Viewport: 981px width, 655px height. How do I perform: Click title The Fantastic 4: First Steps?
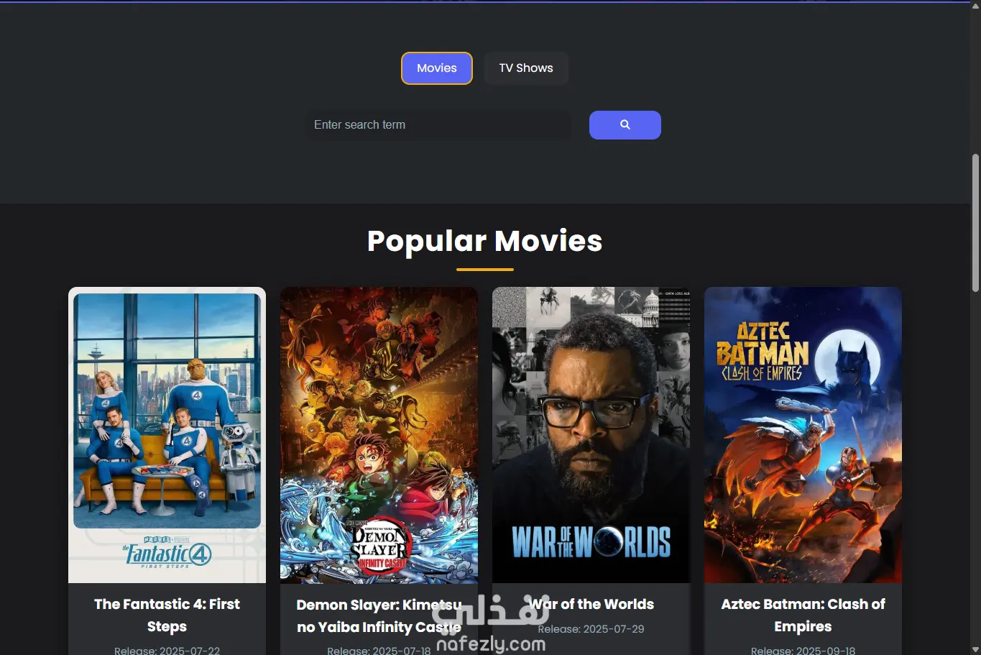tap(167, 615)
